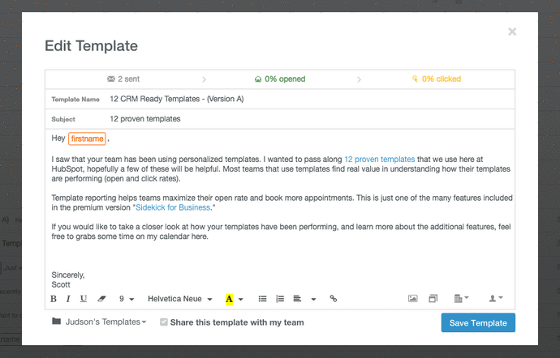Click the insert link chain icon

(333, 299)
